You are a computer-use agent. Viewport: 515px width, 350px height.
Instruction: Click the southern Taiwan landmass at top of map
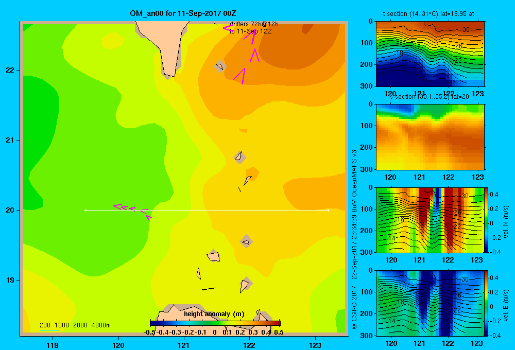pyautogui.click(x=167, y=46)
